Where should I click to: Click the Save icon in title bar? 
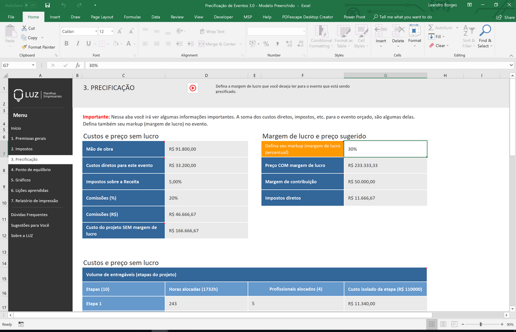tap(47, 5)
